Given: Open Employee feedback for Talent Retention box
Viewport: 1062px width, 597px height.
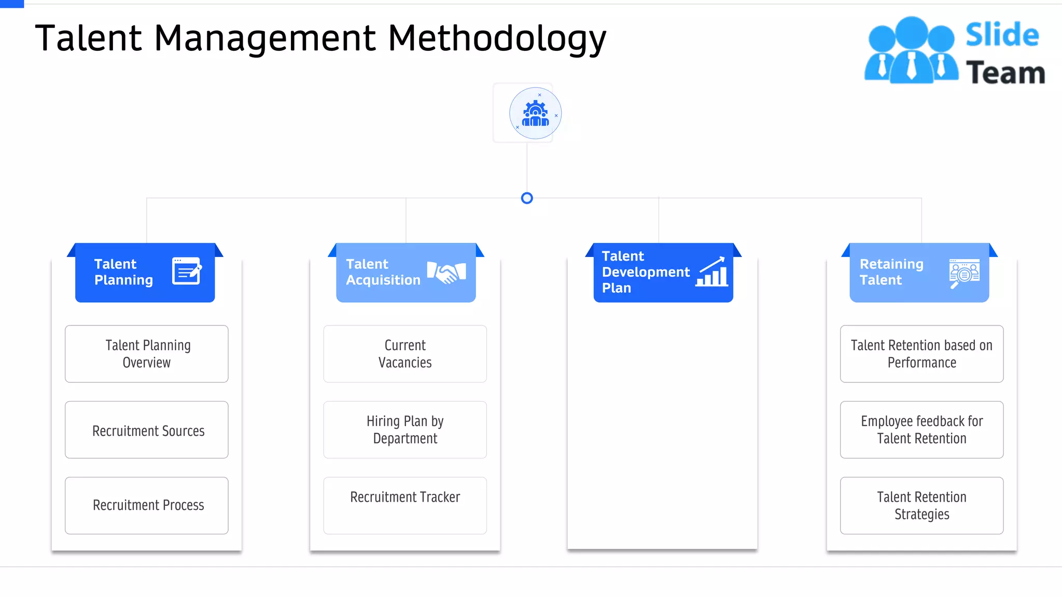Looking at the screenshot, I should [922, 430].
